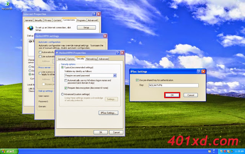This screenshot has height=154, width=245.
Task: Select Advanced (custom settings) radio button
Action: pos(62,94)
